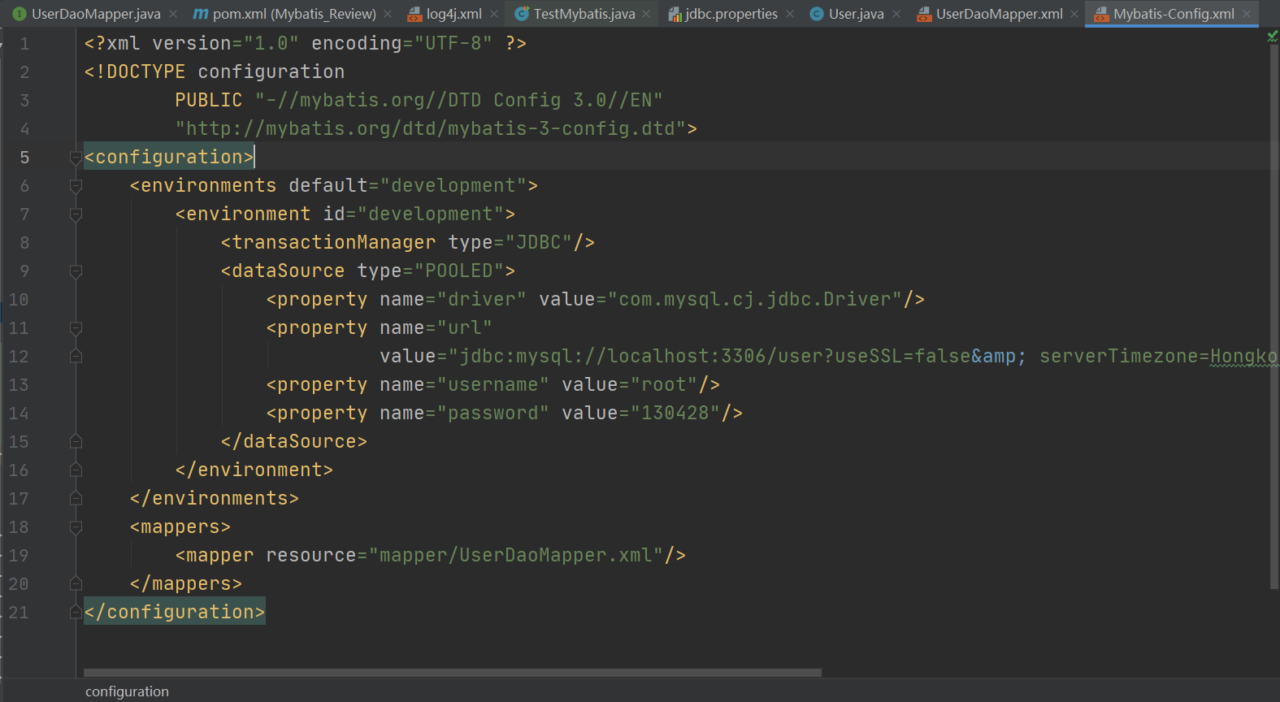Close the pom.xml editor tab
The image size is (1280, 702).
point(388,14)
